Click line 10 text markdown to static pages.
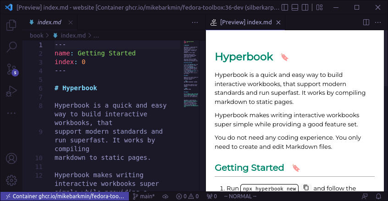The width and height of the screenshot is (388, 201). tap(102, 158)
